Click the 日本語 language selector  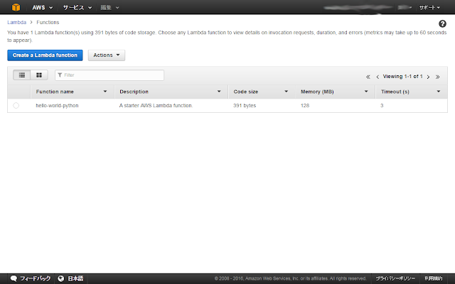coord(75,278)
